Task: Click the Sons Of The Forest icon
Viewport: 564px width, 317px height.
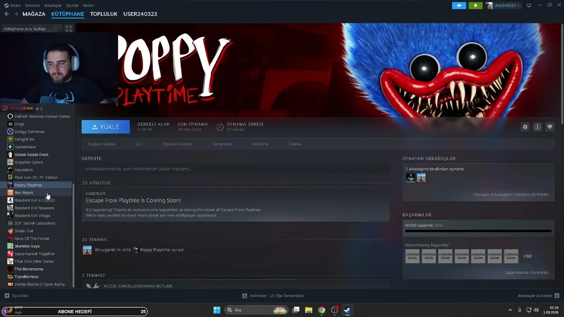Action: (x=10, y=238)
